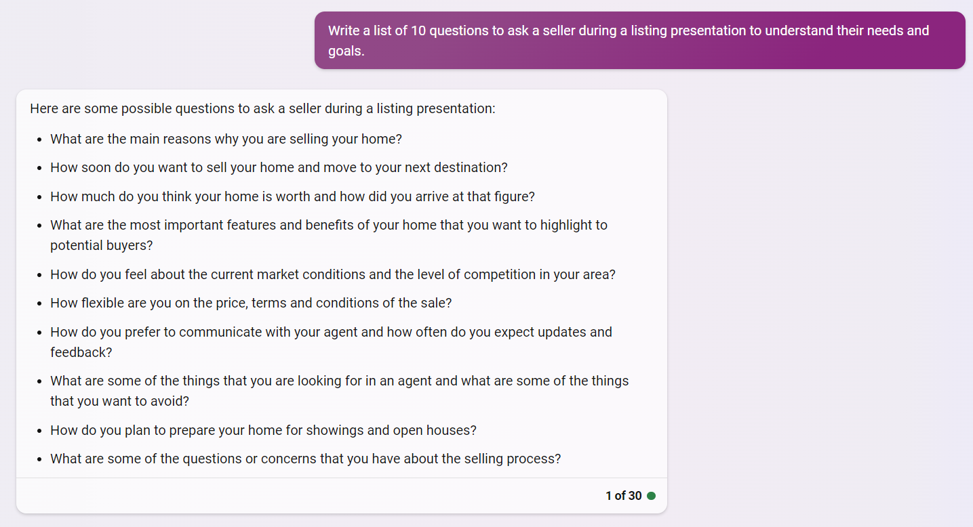Select the bullet about reasons for selling
Screen dimensions: 973x527
226,138
